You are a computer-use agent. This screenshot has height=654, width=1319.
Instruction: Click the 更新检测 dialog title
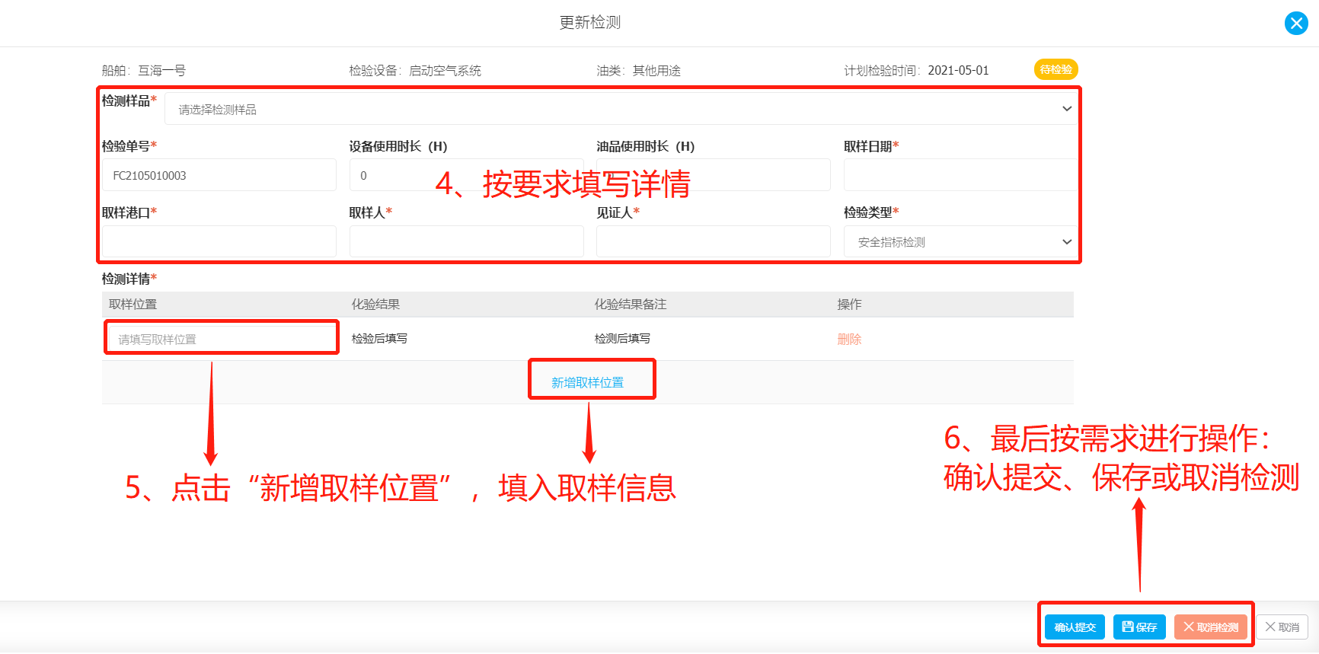(590, 23)
